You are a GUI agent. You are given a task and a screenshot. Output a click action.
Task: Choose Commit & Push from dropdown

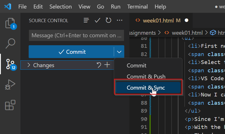146,77
